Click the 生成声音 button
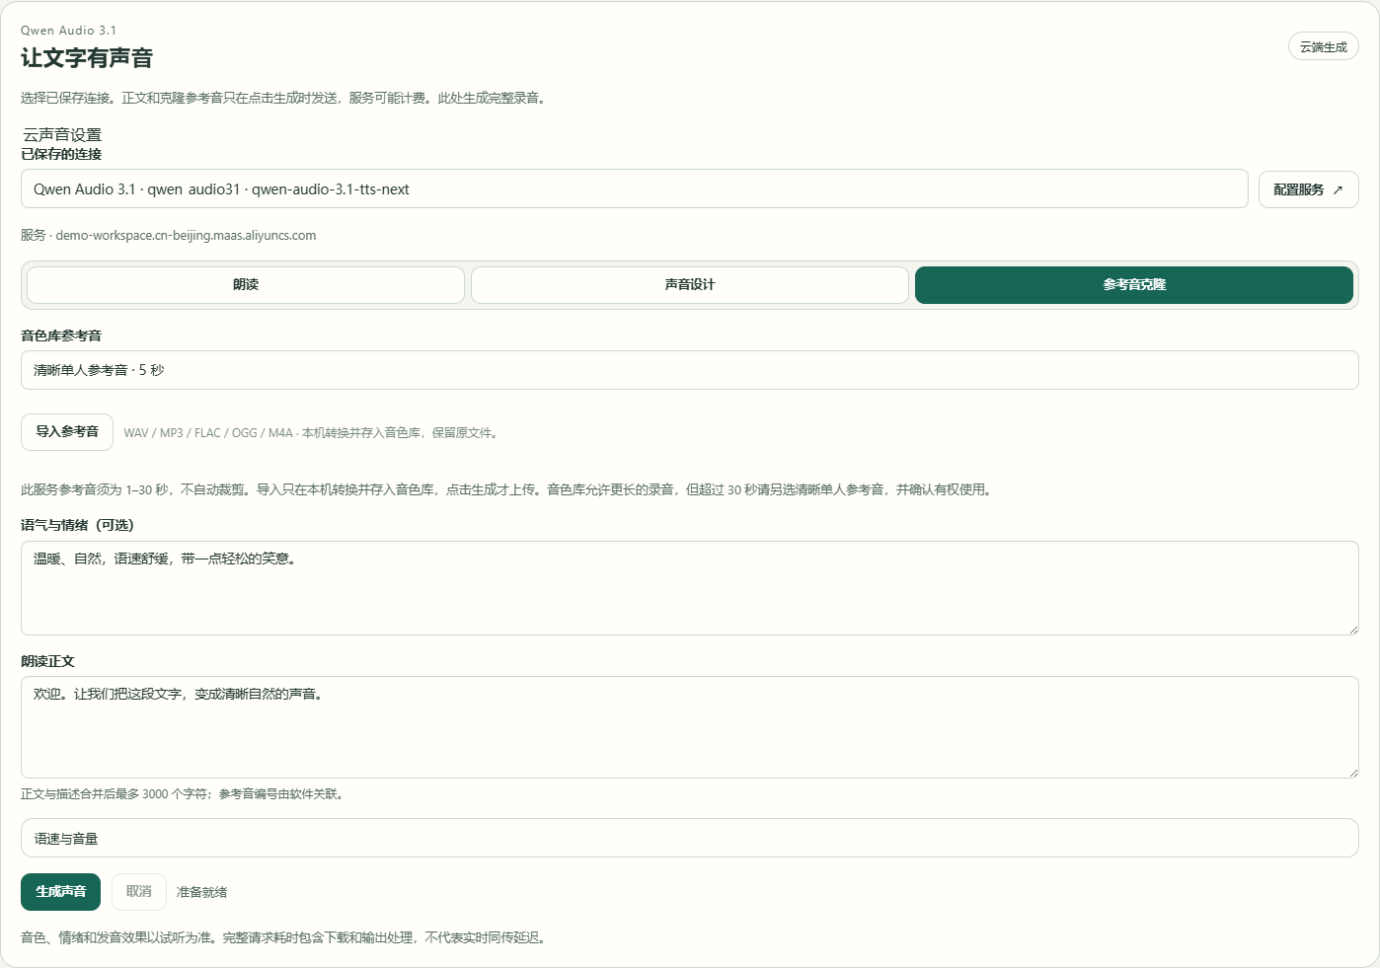1380x968 pixels. (x=61, y=892)
